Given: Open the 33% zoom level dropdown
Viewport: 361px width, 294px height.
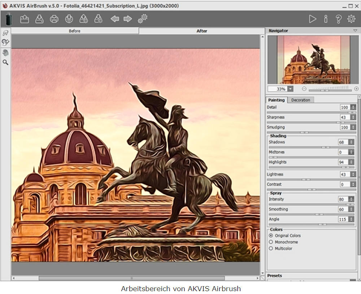Looking at the screenshot, I should coord(290,89).
